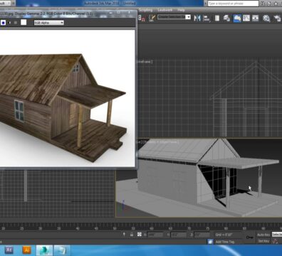The width and height of the screenshot is (282, 256).
Task: Open the Layer Manager icon
Action: (x=217, y=18)
